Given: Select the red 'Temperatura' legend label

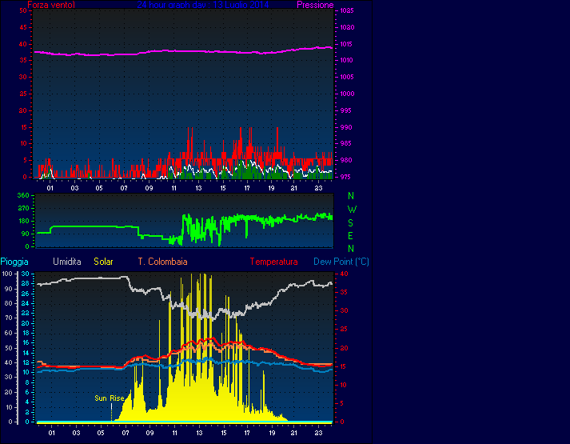Looking at the screenshot, I should (273, 262).
